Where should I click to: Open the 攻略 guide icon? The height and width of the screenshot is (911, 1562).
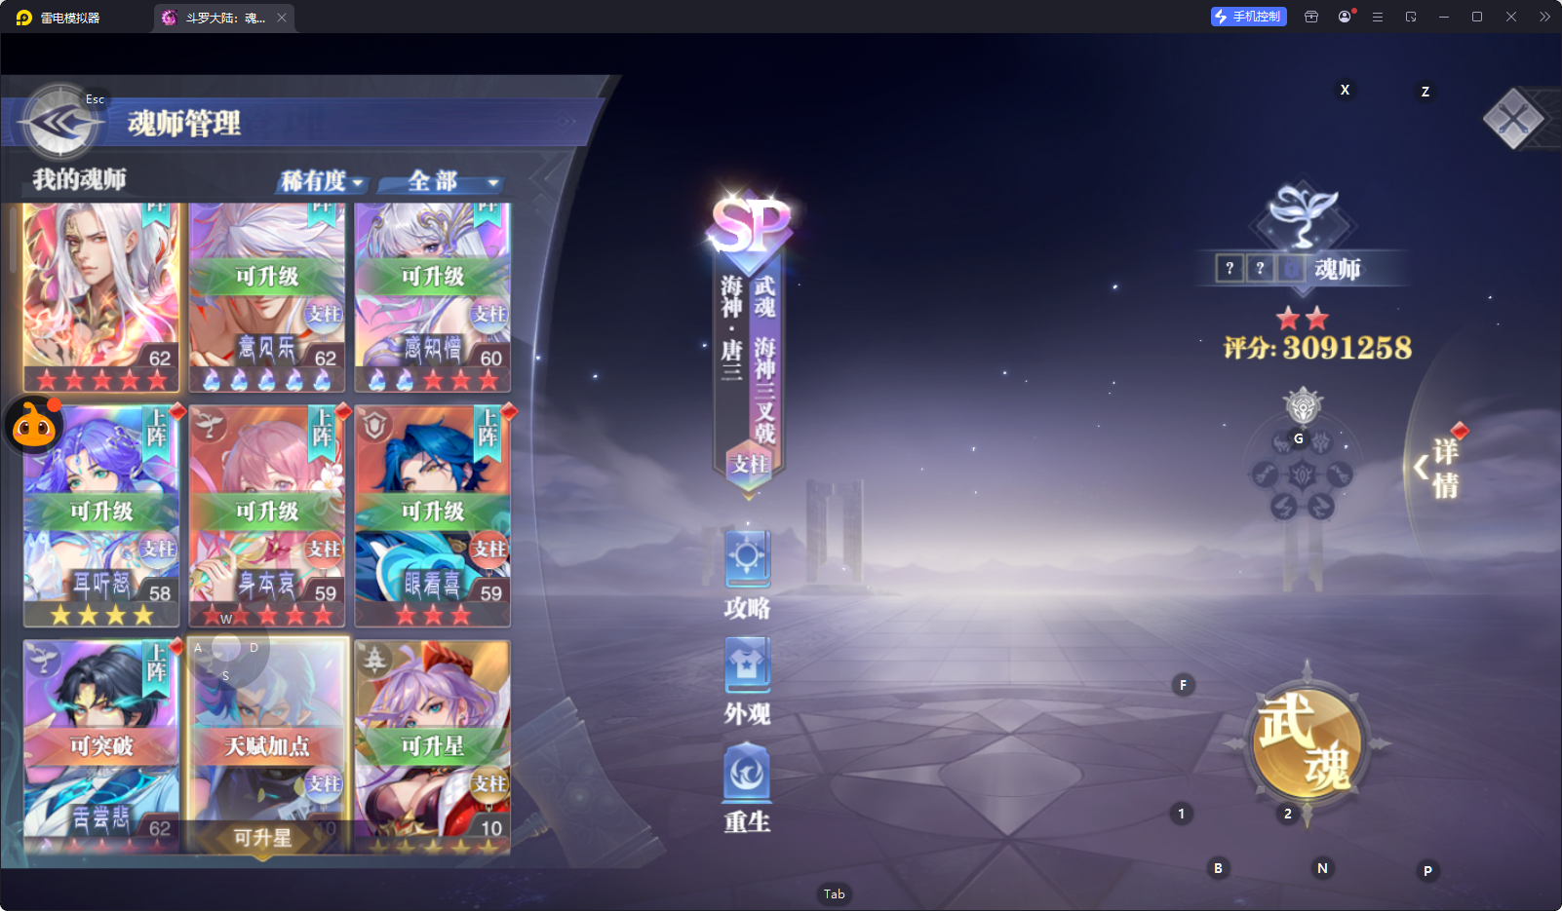pos(748,575)
